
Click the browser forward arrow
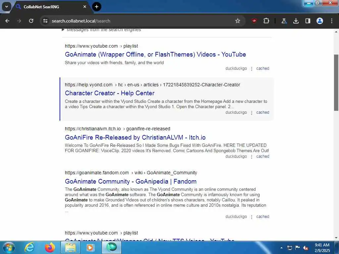[19, 21]
